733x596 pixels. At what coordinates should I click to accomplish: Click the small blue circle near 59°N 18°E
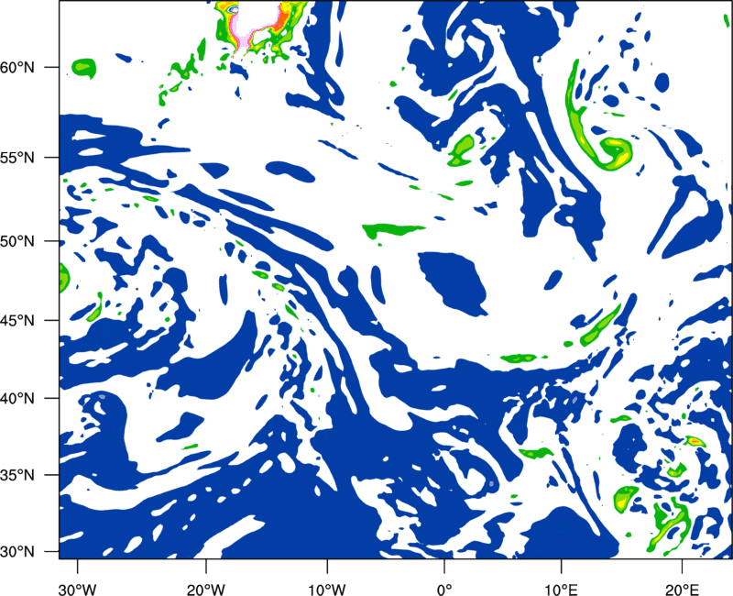click(x=662, y=83)
